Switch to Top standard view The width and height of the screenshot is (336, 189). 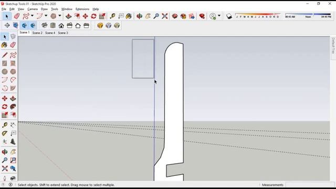point(52,26)
